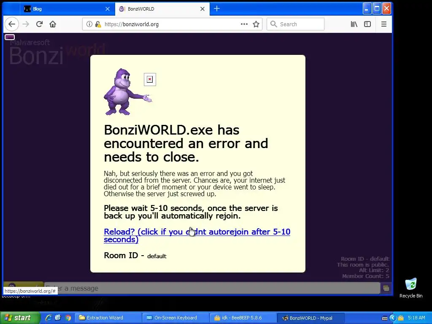Click the forward navigation arrow
This screenshot has height=324, width=432.
click(x=26, y=24)
